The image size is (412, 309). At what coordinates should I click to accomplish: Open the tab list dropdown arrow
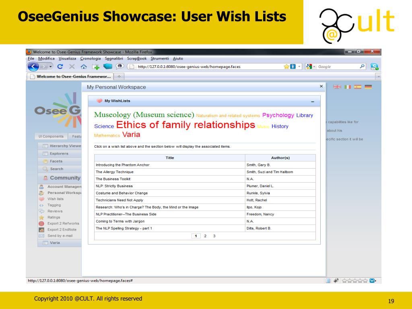pos(378,77)
